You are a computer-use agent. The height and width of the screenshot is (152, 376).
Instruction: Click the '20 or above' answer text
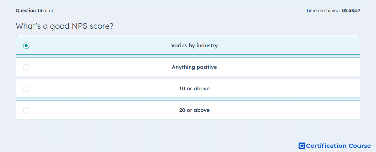[x=194, y=110]
